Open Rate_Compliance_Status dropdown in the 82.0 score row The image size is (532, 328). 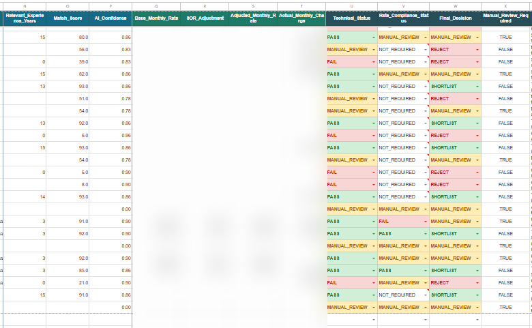click(x=426, y=74)
